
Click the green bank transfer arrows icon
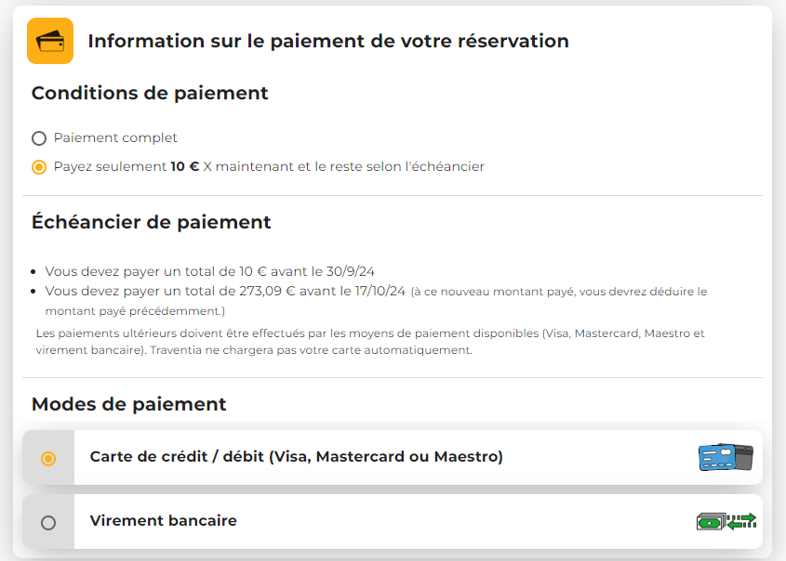[x=726, y=521]
